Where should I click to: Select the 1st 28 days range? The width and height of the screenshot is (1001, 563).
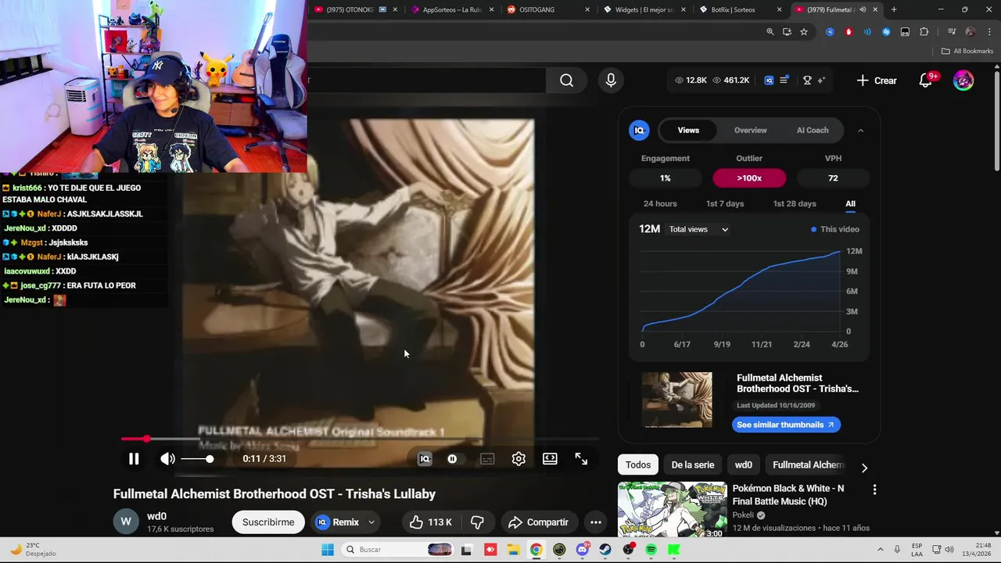[x=795, y=204]
